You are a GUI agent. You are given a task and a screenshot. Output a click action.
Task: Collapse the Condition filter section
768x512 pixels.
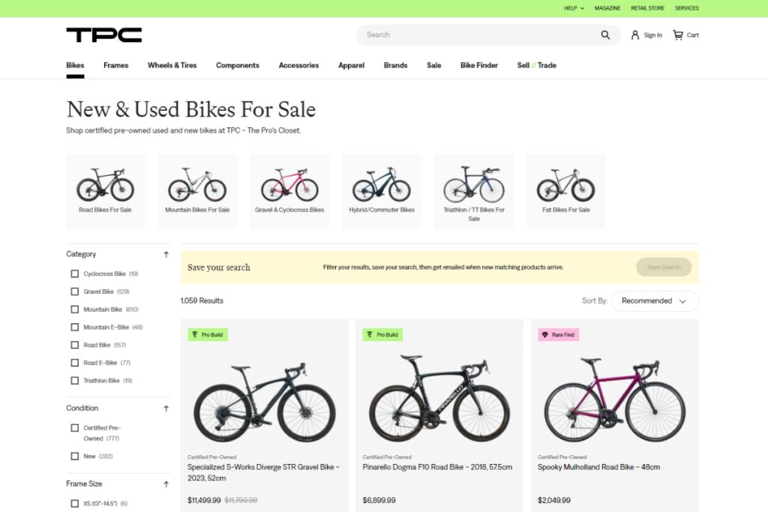(x=166, y=409)
